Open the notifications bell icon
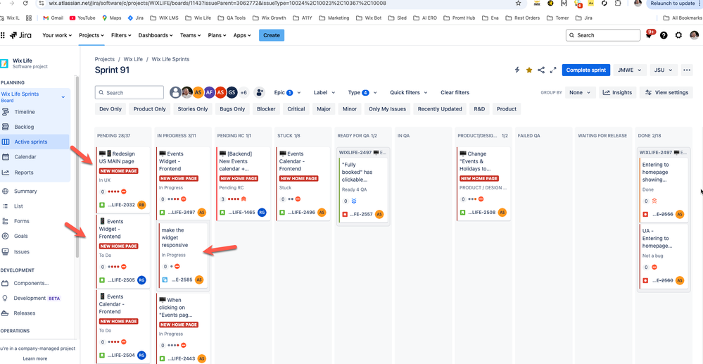 pyautogui.click(x=649, y=35)
